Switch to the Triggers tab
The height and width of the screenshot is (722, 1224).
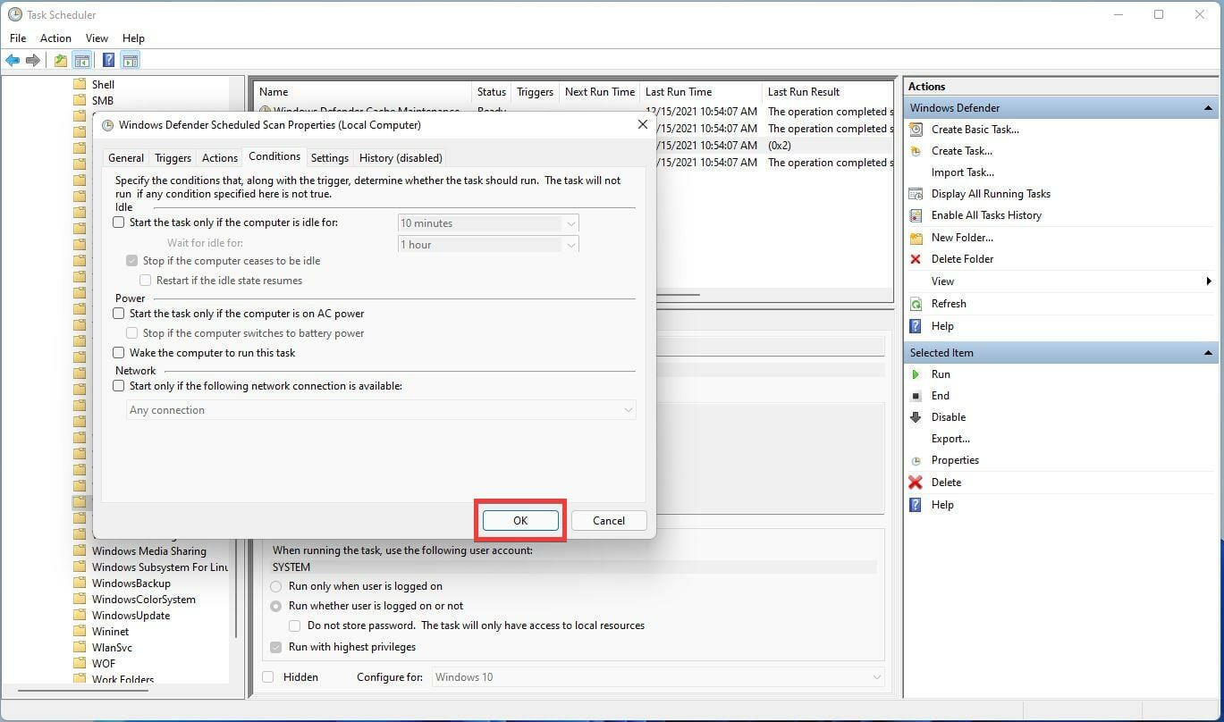point(173,158)
